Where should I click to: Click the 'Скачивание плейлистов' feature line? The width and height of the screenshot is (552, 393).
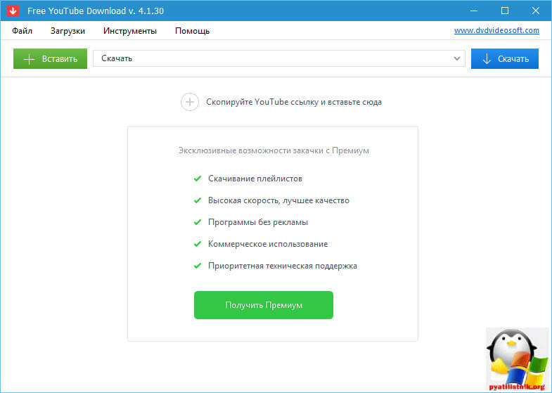coord(255,179)
